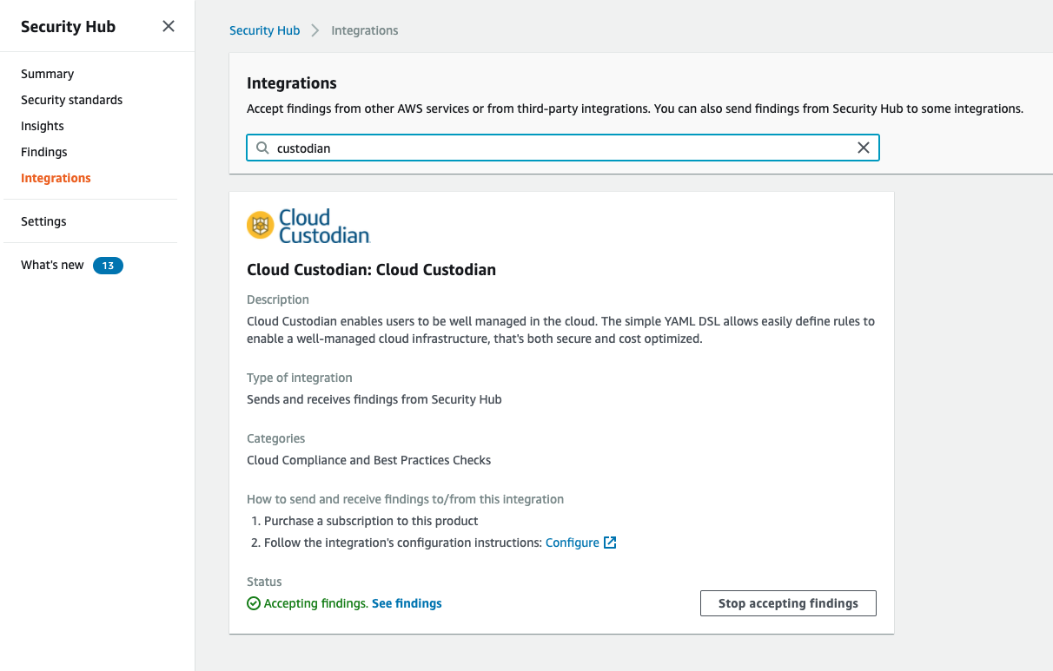1053x671 pixels.
Task: Open Settings in the sidebar
Action: (43, 221)
